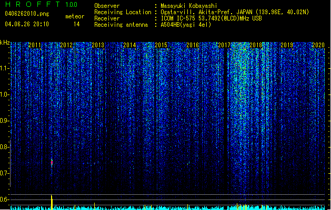The height and width of the screenshot is (210, 331).
Task: Click the 'Receiver' field label
Action: tap(107, 18)
